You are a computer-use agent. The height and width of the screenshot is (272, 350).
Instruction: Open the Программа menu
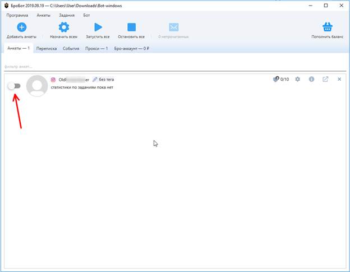(17, 15)
